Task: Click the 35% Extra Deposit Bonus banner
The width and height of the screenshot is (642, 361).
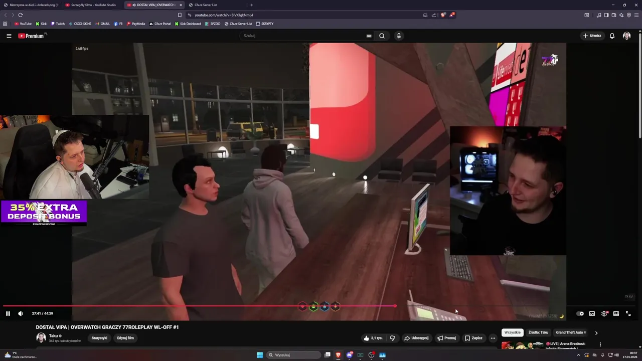Action: tap(44, 213)
